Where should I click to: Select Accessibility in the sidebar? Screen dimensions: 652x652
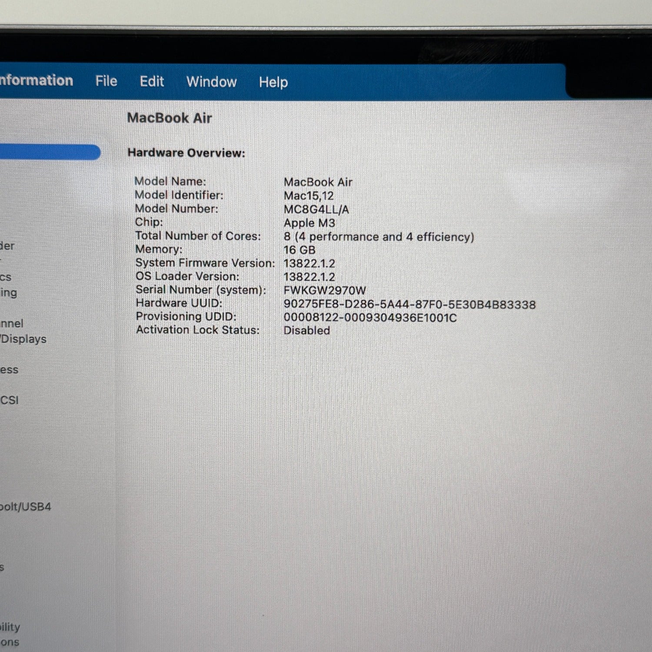(x=10, y=627)
